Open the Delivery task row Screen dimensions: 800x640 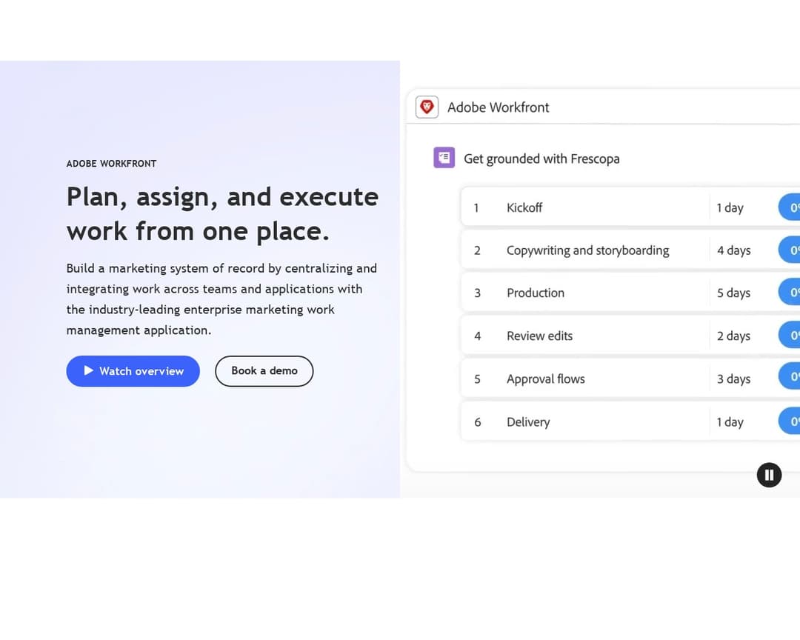(630, 421)
